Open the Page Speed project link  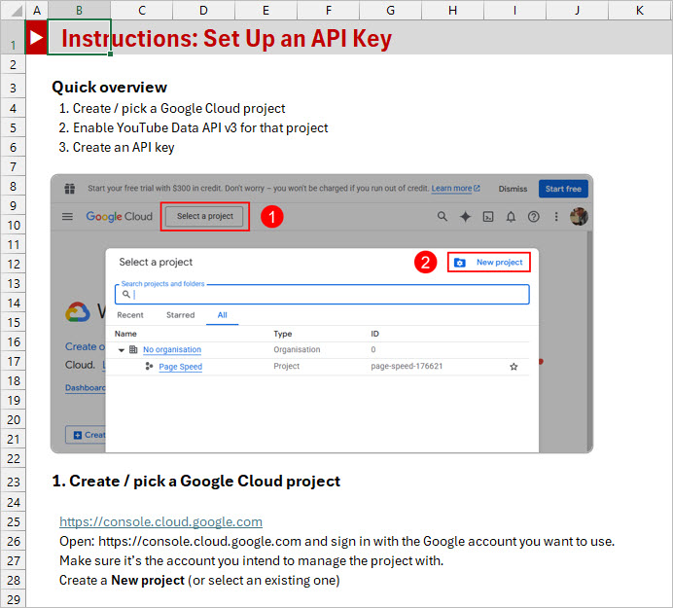coord(180,367)
